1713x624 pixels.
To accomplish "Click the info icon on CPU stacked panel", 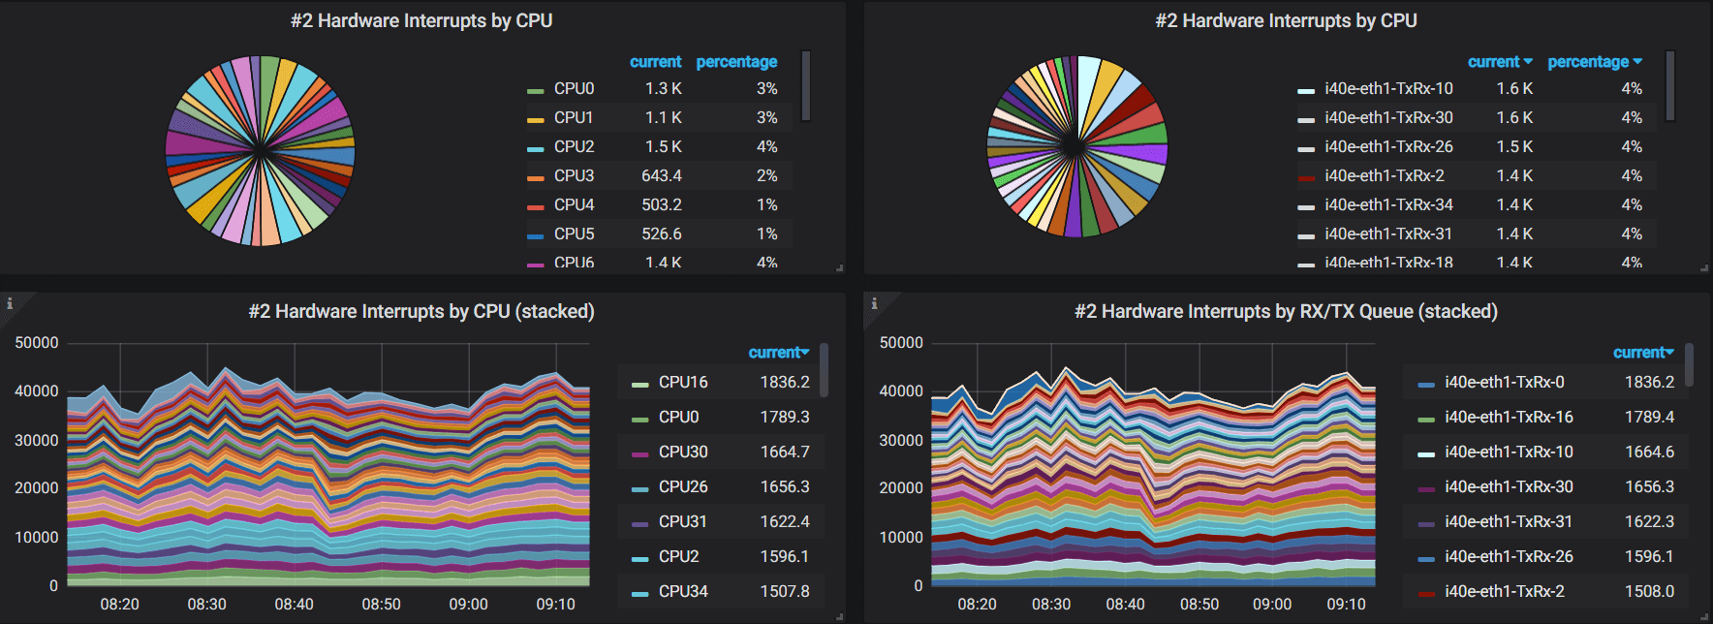I will (x=10, y=303).
